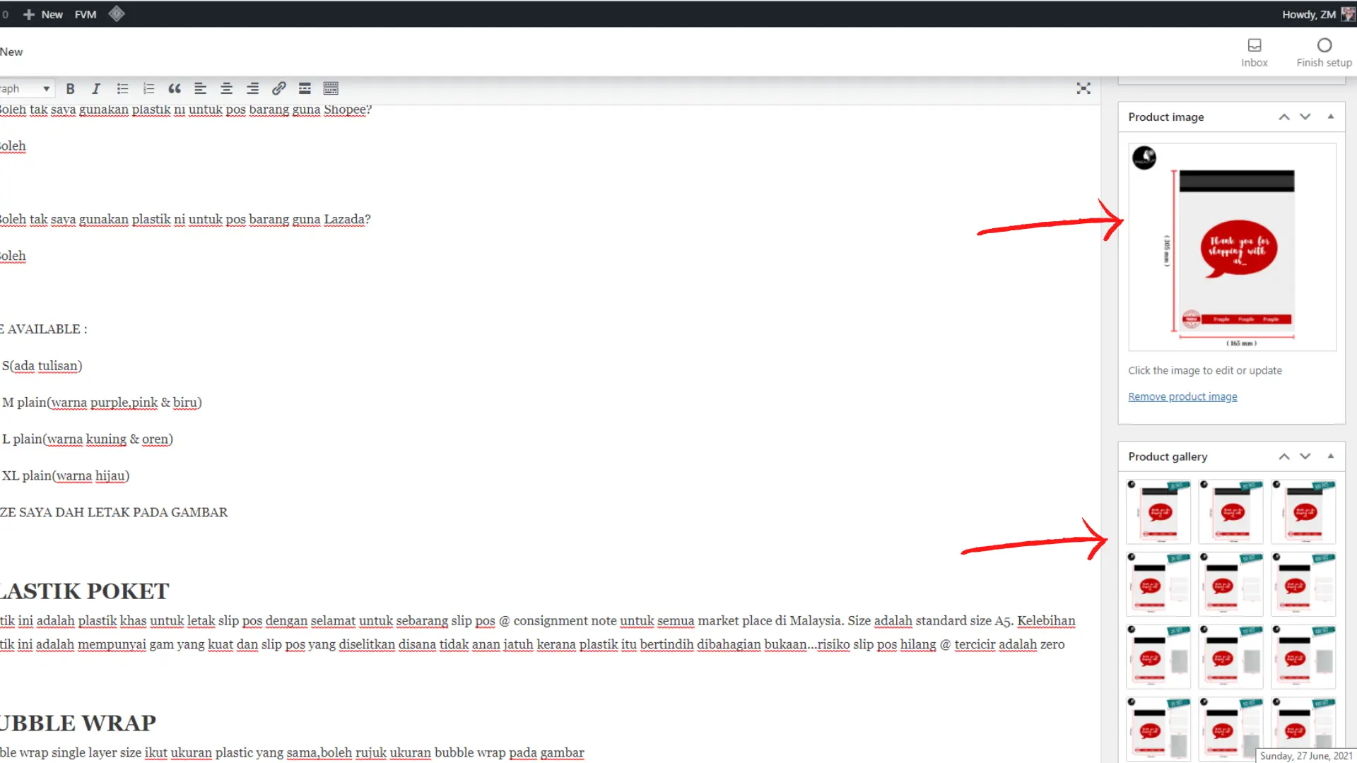1357x763 pixels.
Task: Click the 'LASTIK POKET' heading text
Action: click(x=85, y=591)
